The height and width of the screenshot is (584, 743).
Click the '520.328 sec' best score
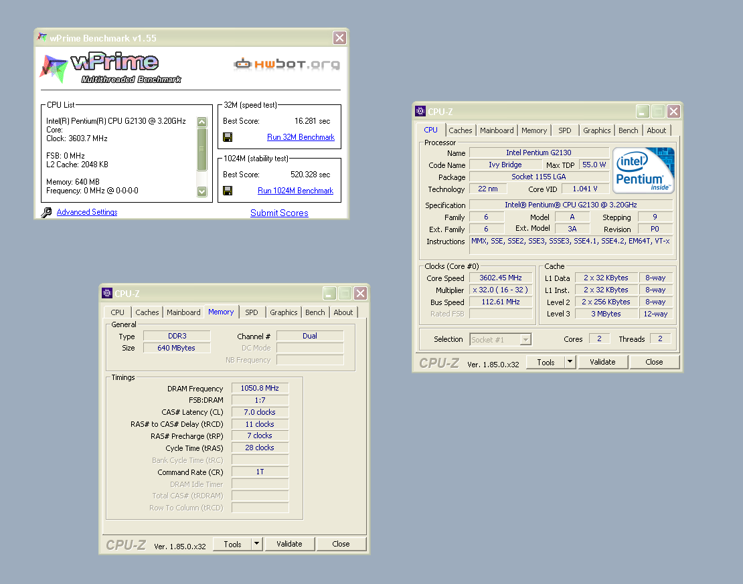coord(311,175)
